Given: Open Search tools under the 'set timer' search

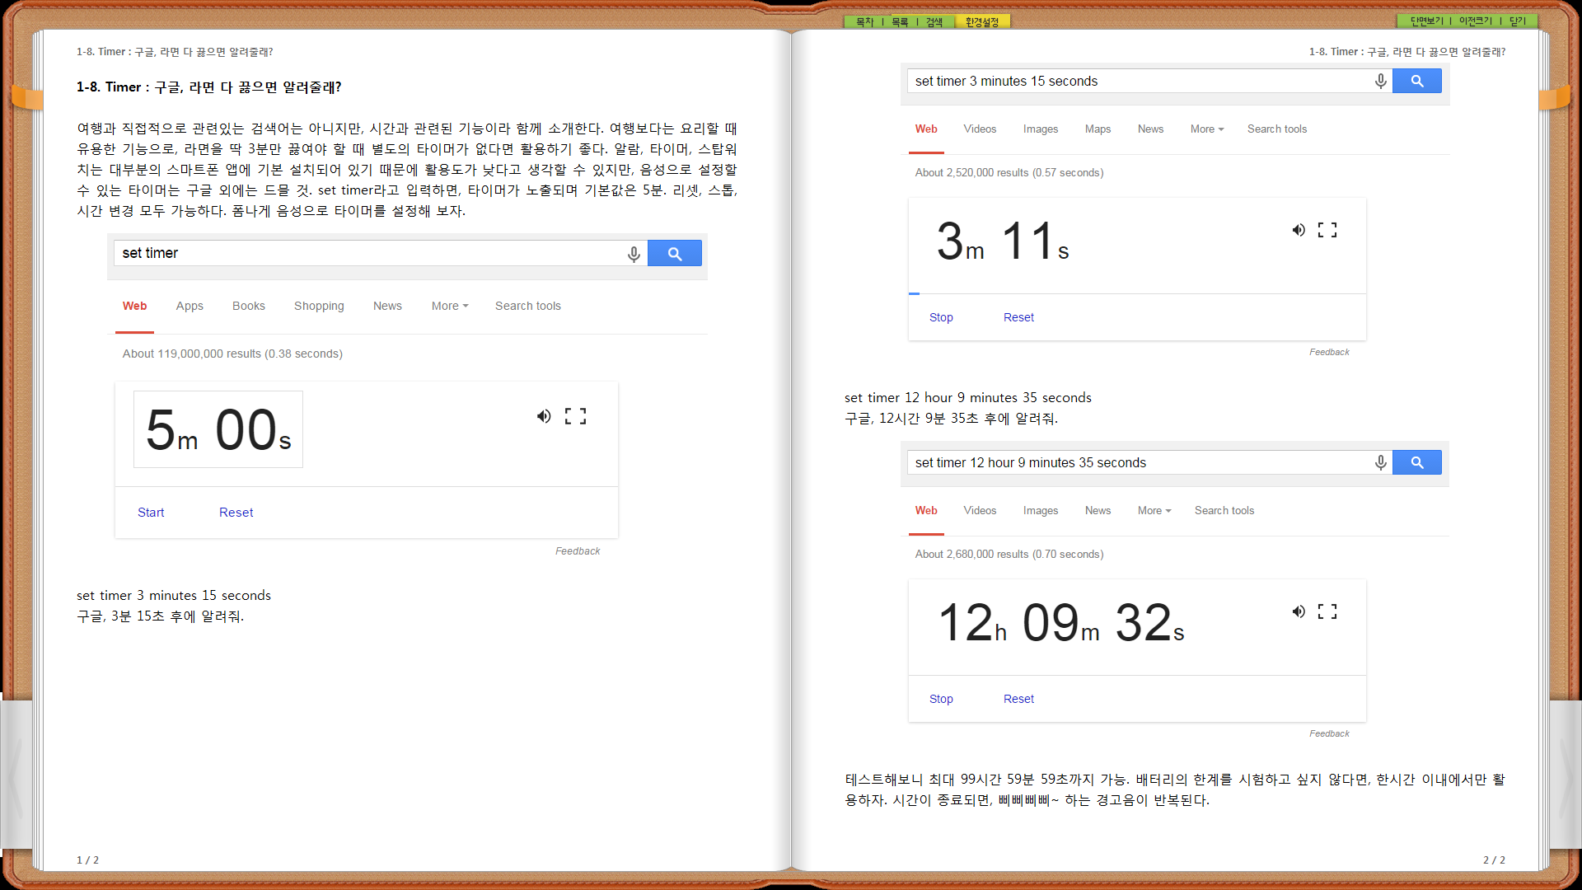Looking at the screenshot, I should [528, 306].
